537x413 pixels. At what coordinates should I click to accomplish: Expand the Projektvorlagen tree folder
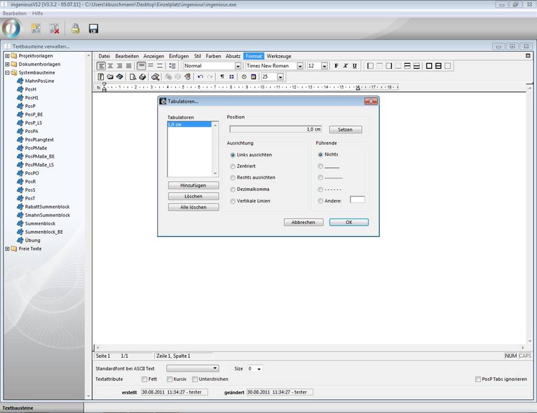point(7,56)
